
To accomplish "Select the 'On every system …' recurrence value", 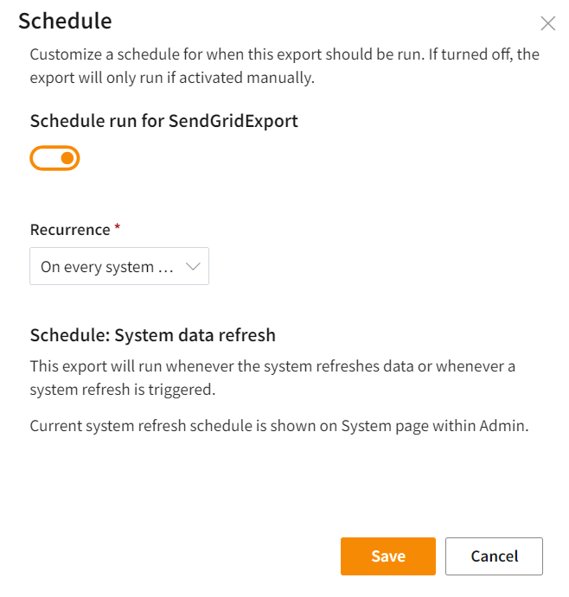I will (107, 267).
